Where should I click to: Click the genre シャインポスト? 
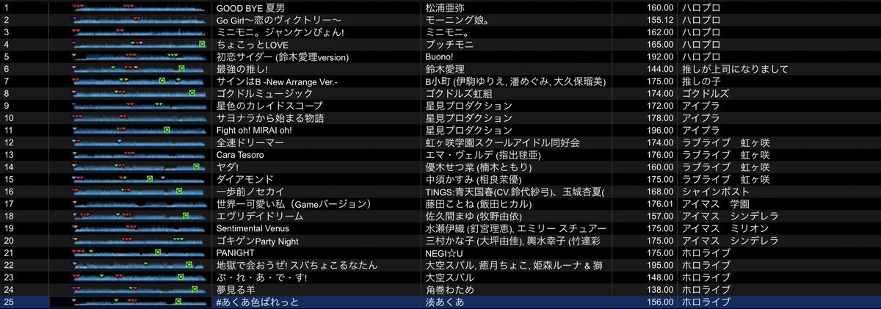pos(711,192)
